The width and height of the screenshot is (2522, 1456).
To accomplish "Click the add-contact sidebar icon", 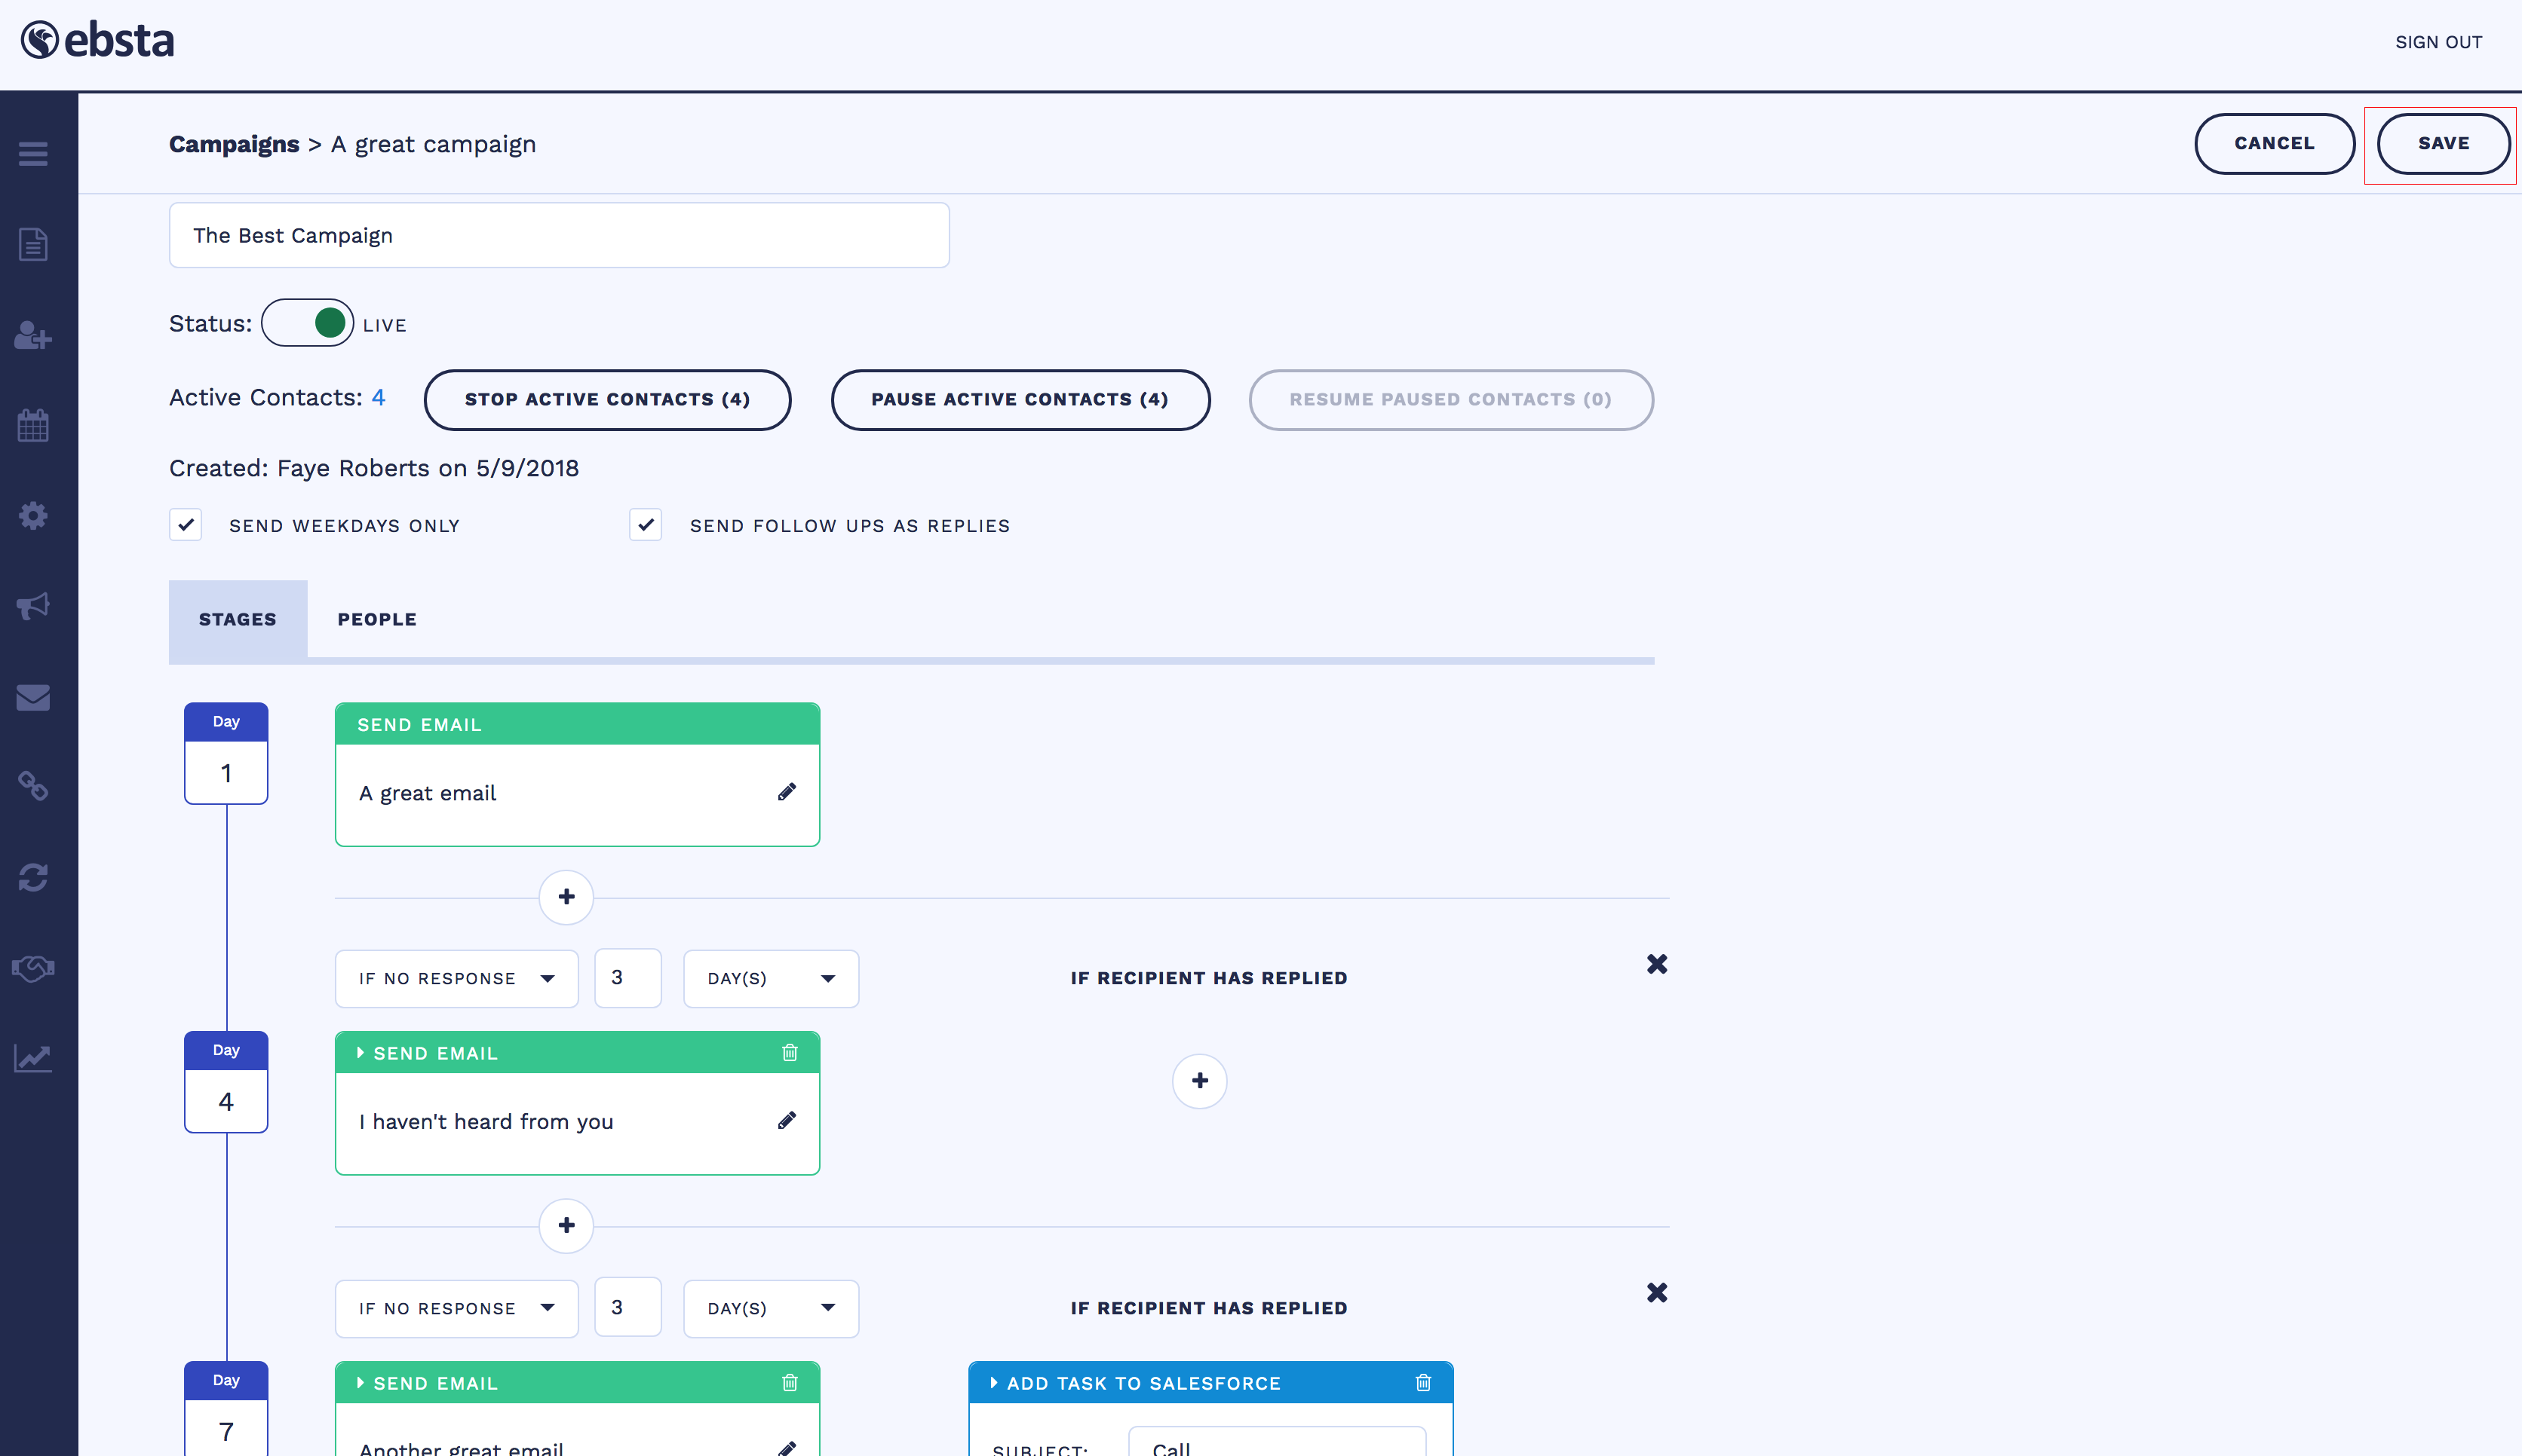I will pyautogui.click(x=33, y=335).
